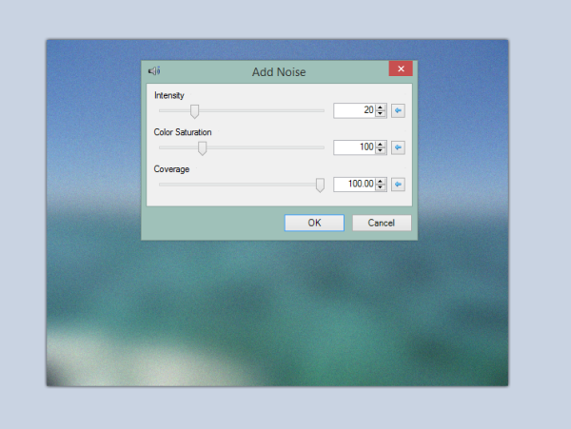This screenshot has height=429, width=571.
Task: Reset Coverage with its blue arrow icon
Action: pyautogui.click(x=398, y=185)
